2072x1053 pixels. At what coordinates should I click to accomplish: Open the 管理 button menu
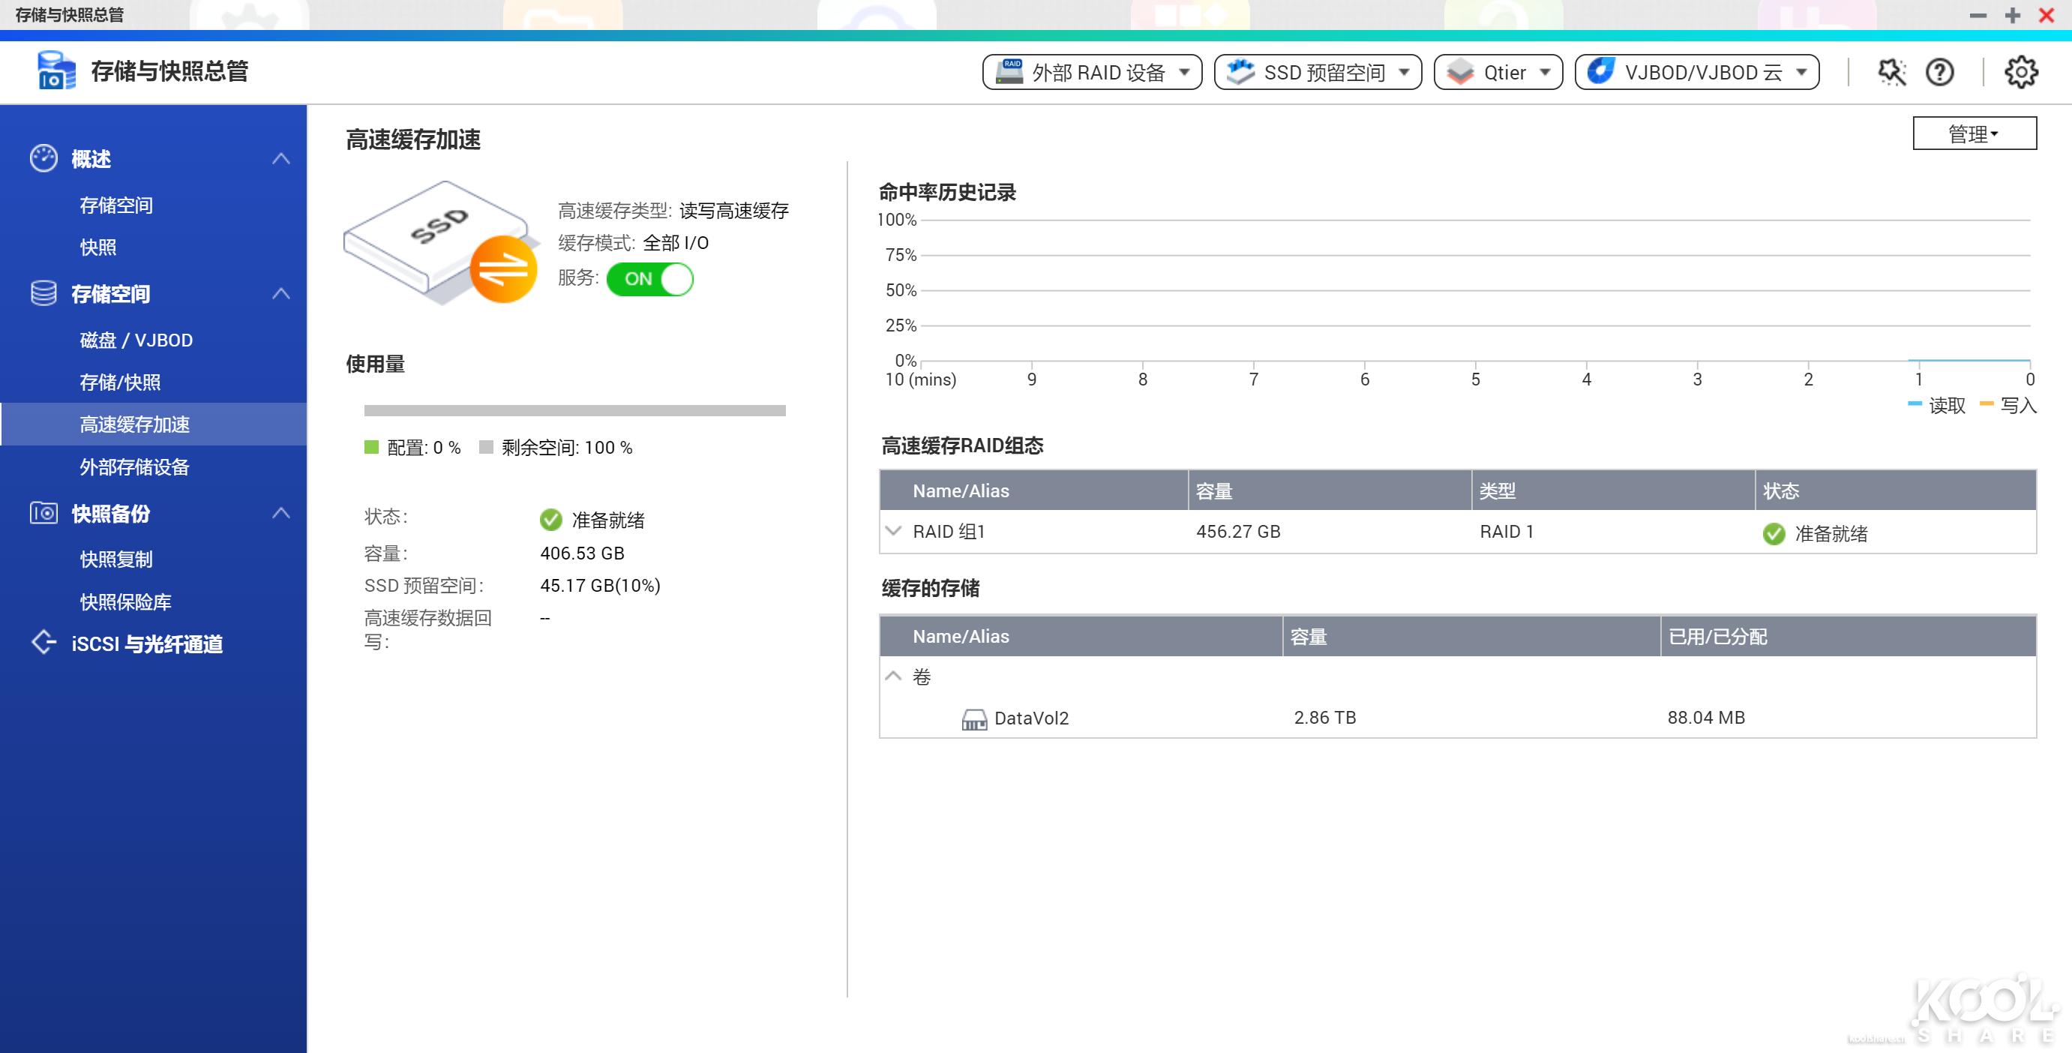click(x=1973, y=133)
